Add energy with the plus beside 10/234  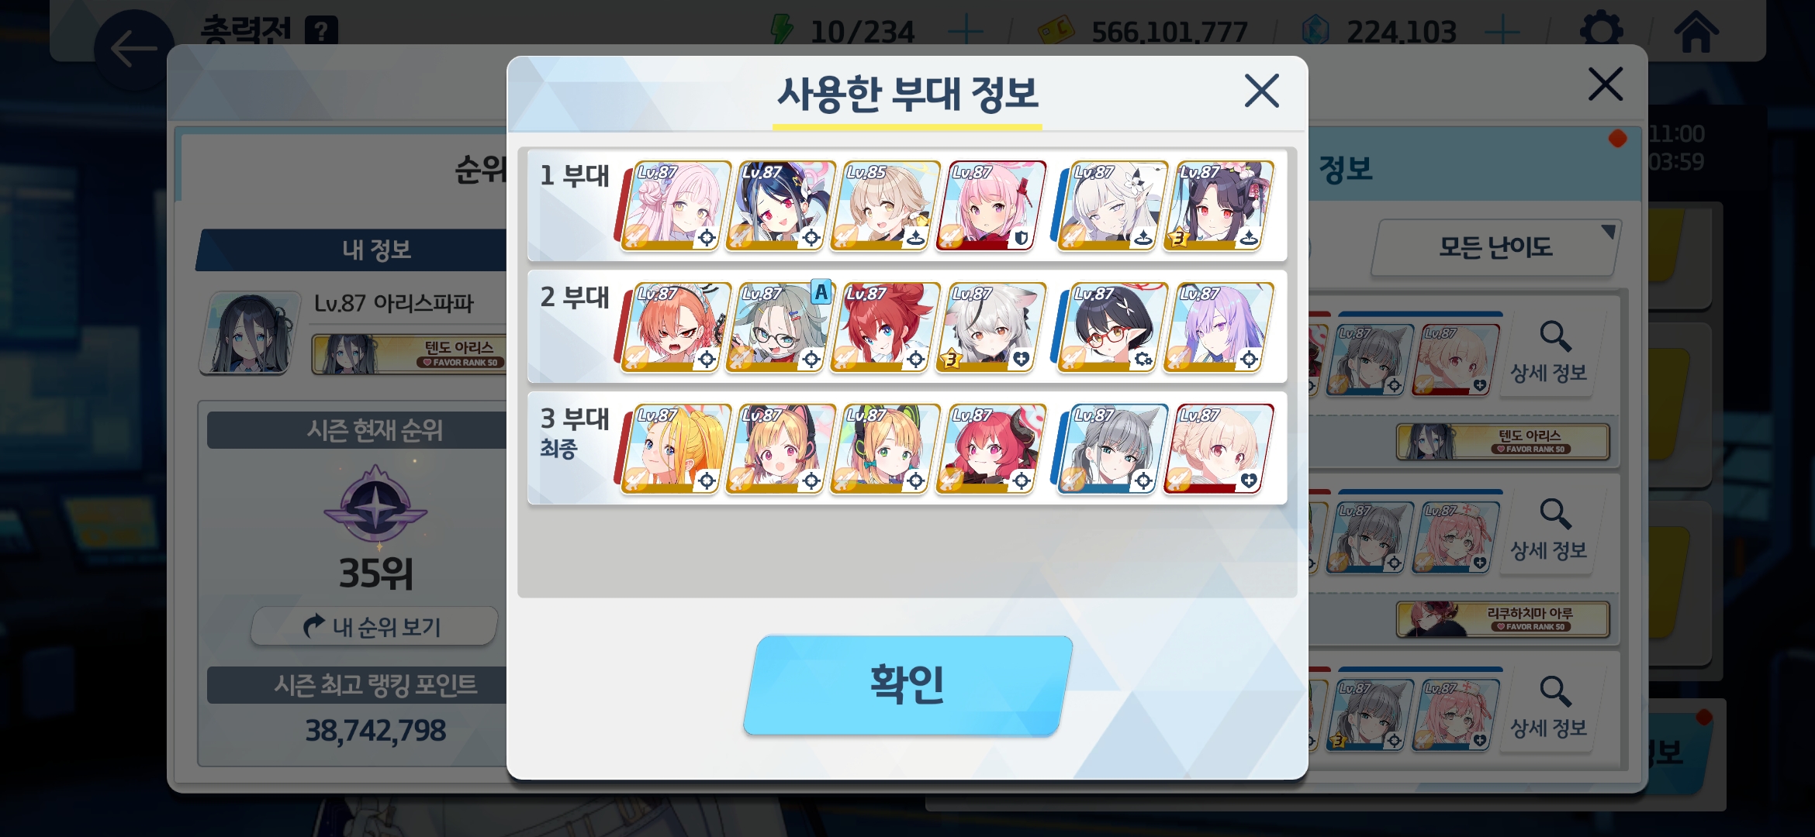click(966, 32)
